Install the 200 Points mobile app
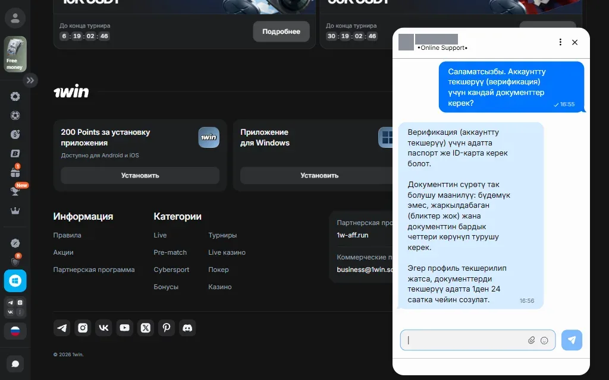 [x=140, y=175]
